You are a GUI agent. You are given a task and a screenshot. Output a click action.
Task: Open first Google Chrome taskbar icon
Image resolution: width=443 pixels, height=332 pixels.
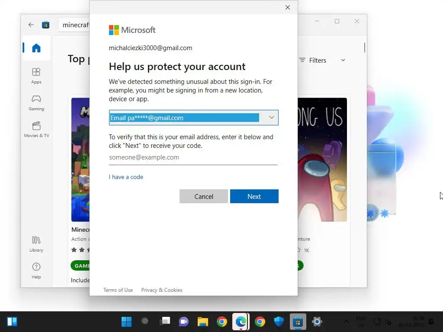pyautogui.click(x=222, y=322)
